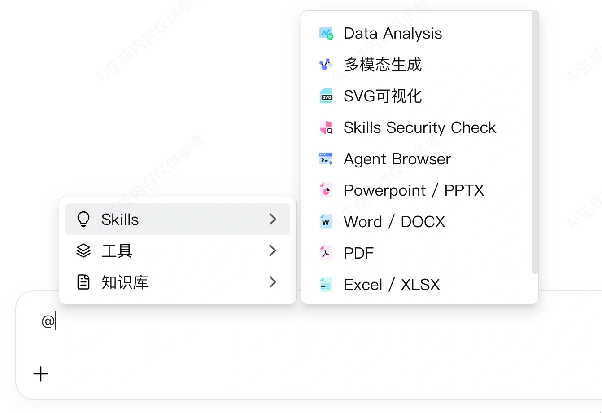Click the Powerpoint / PPTX icon

(326, 190)
